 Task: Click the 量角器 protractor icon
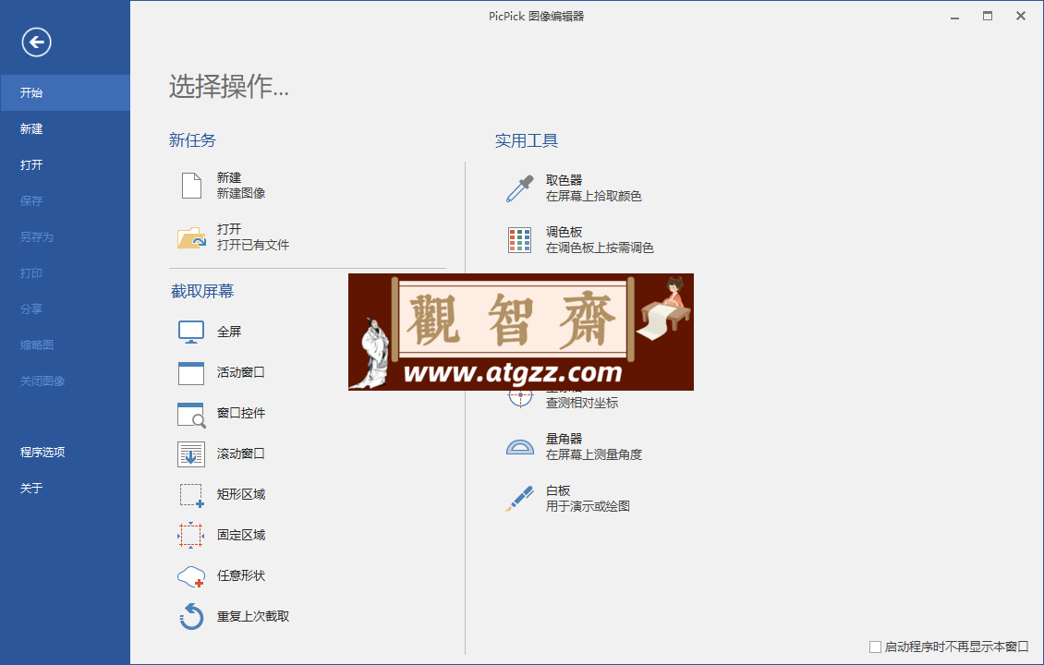pos(519,447)
